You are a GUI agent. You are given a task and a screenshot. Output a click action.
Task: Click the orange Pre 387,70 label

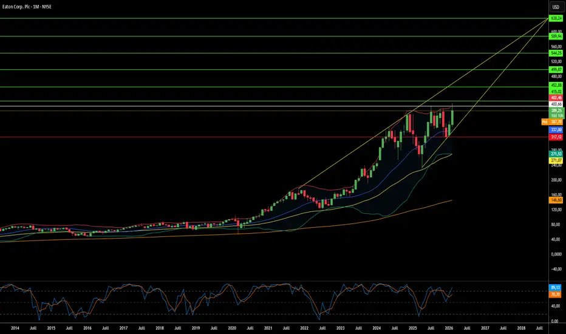click(552, 122)
